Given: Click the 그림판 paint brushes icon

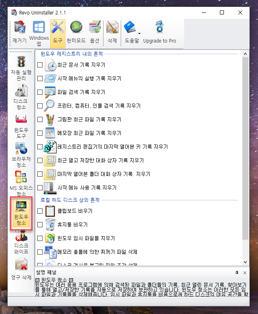Looking at the screenshot, I should [50, 120].
